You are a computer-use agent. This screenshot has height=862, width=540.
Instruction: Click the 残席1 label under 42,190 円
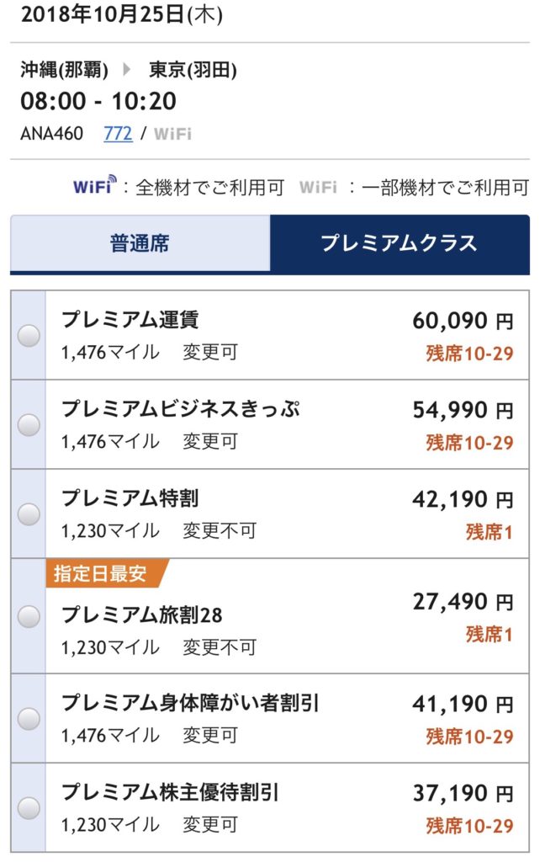[489, 532]
